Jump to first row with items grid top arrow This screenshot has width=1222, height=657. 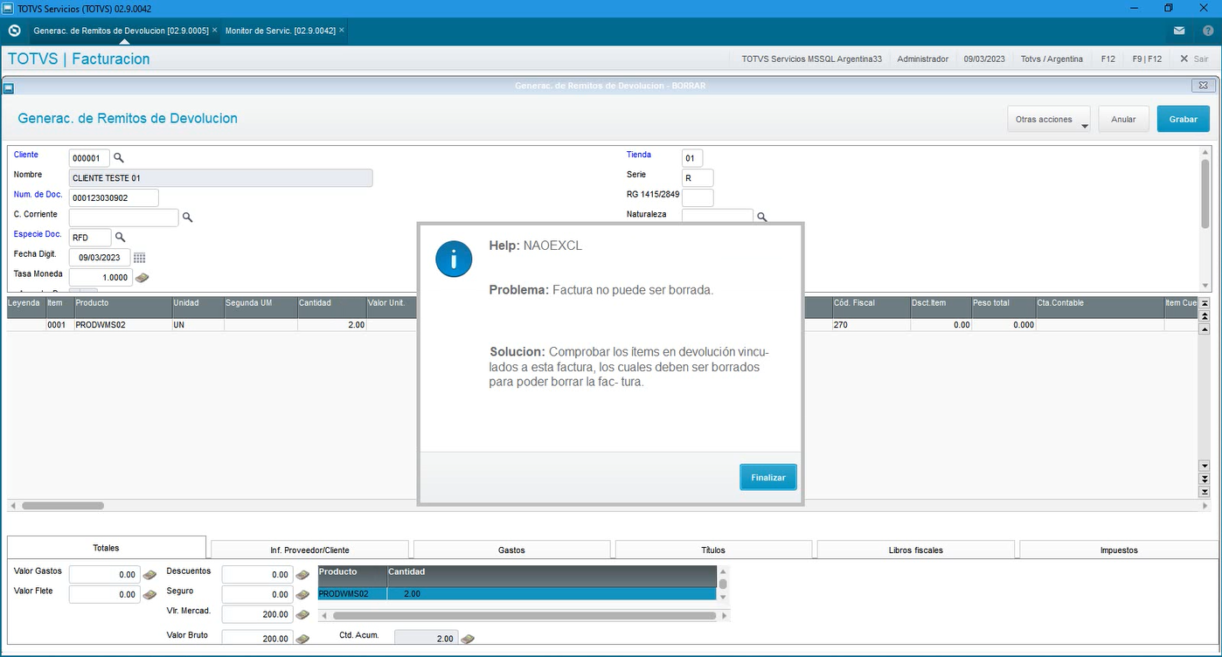point(1204,303)
